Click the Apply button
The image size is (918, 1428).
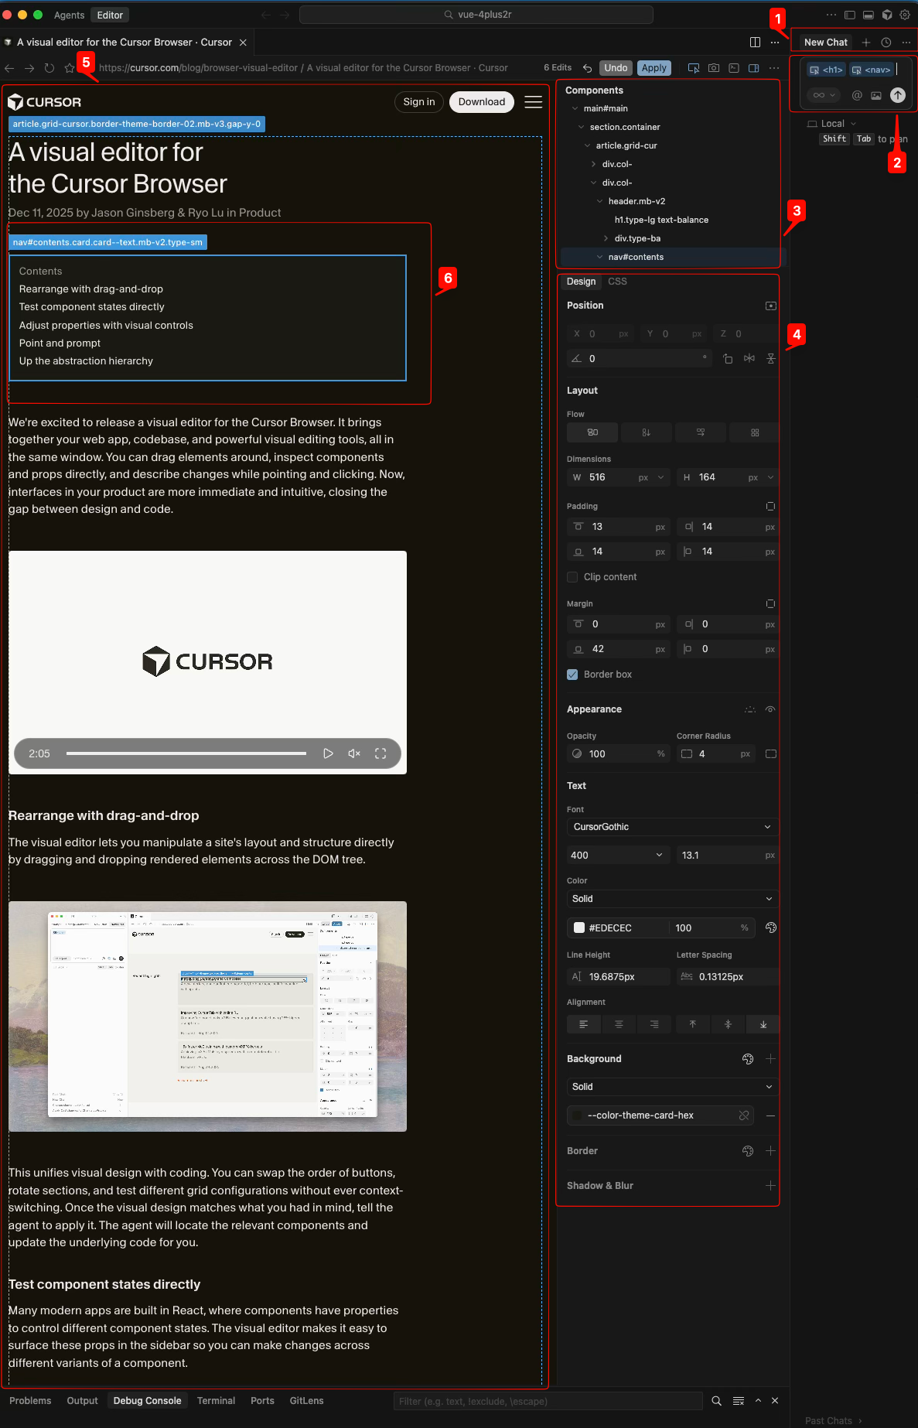point(654,68)
